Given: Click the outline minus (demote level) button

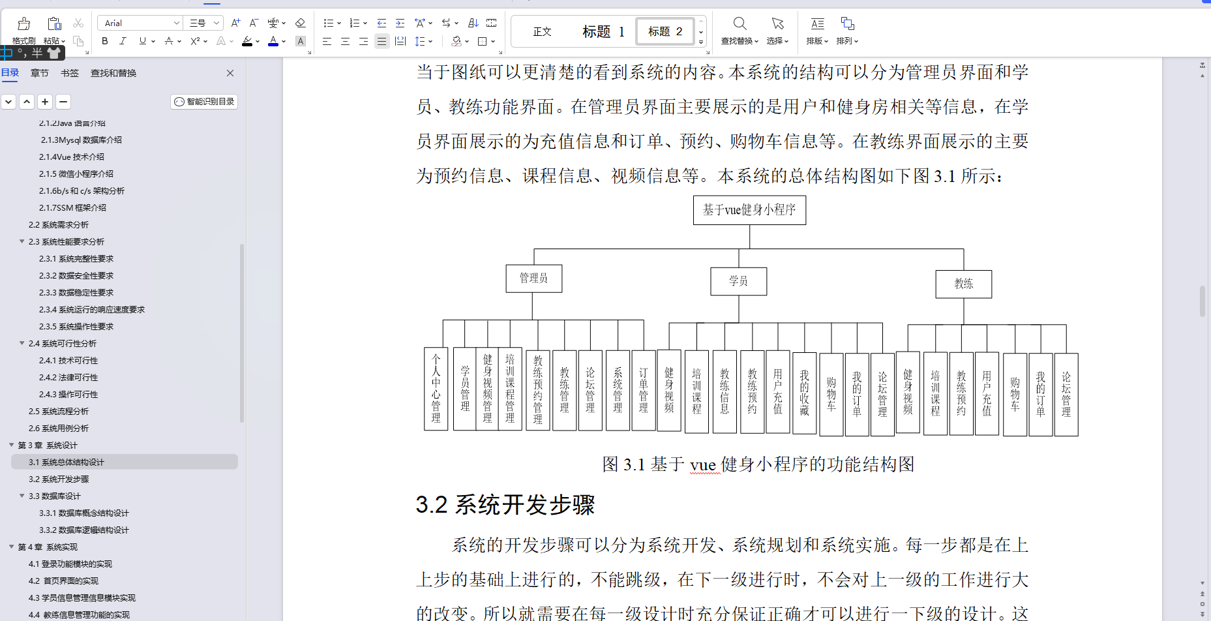Looking at the screenshot, I should coord(63,101).
